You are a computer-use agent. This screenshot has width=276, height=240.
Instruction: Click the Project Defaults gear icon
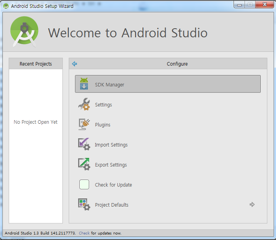(x=84, y=204)
